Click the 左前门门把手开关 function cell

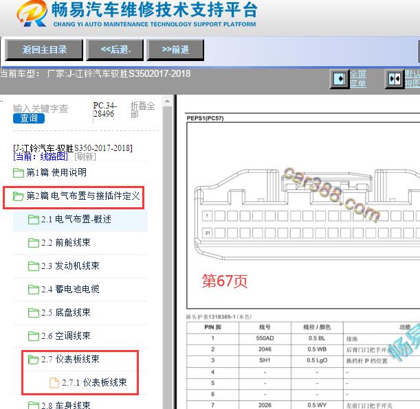pyautogui.click(x=369, y=406)
